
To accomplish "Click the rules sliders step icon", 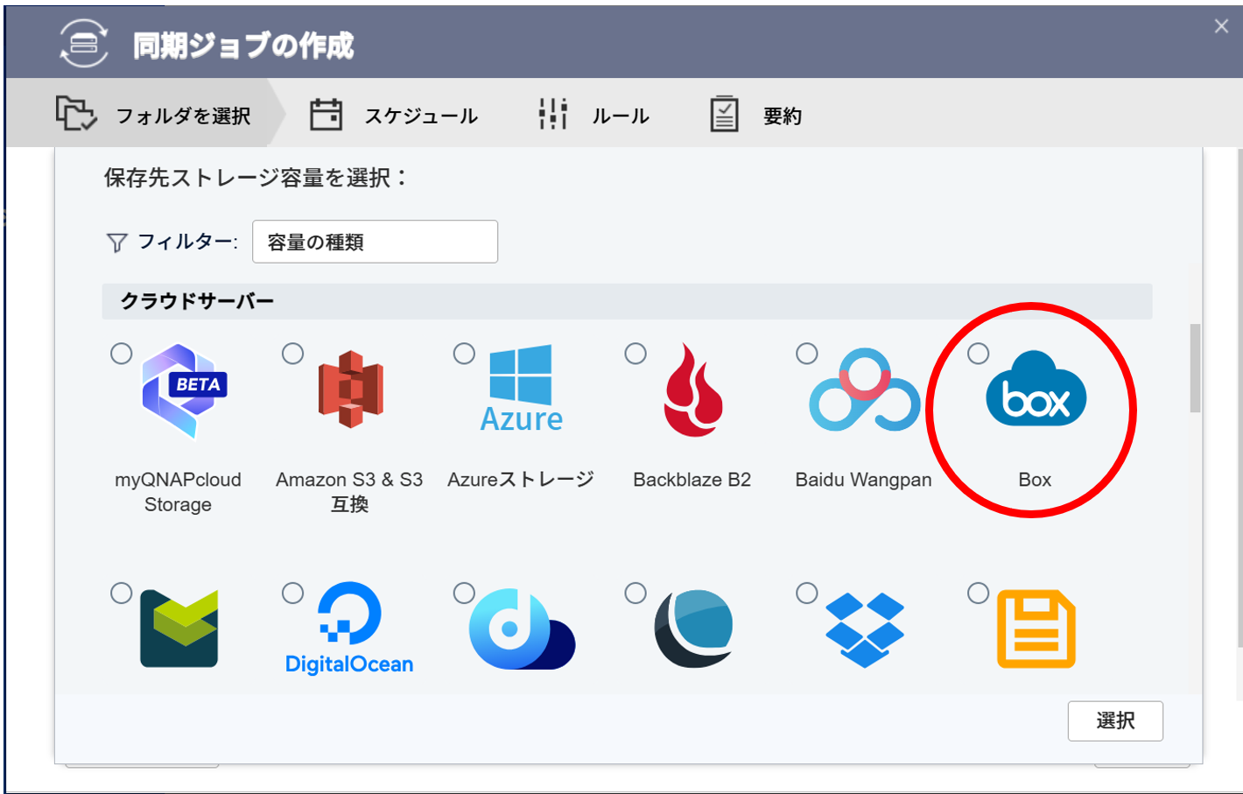I will pyautogui.click(x=553, y=114).
